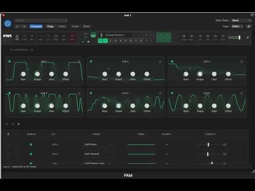Click the Paste button
The width and height of the screenshot is (255, 191).
62,27
